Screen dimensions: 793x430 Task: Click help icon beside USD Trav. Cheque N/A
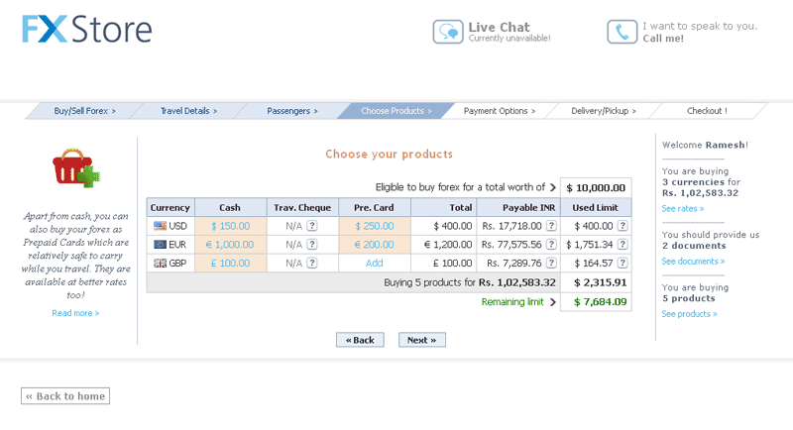(x=311, y=226)
